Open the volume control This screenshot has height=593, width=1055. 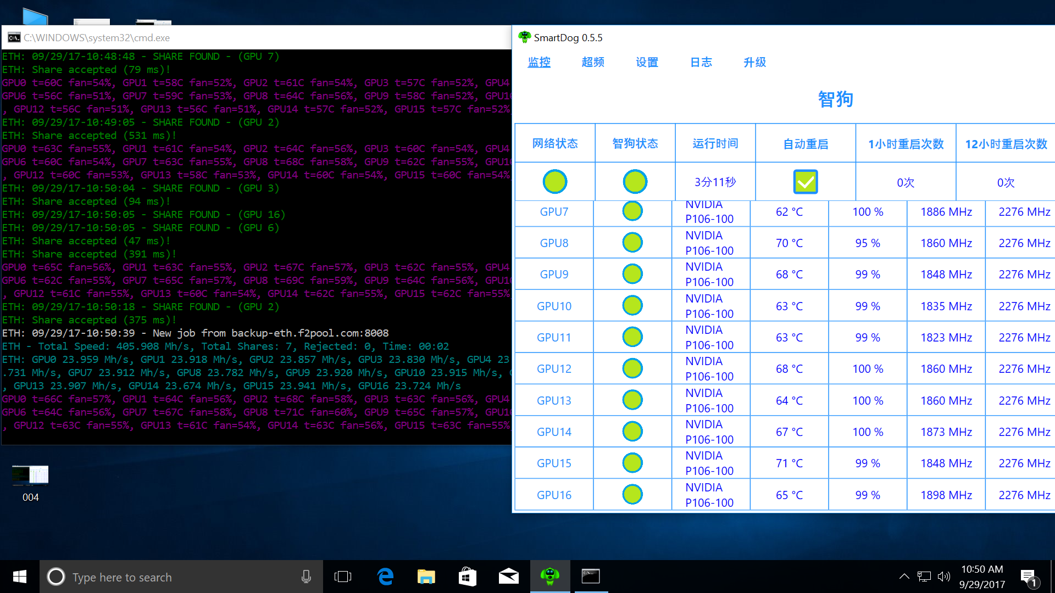tap(943, 577)
